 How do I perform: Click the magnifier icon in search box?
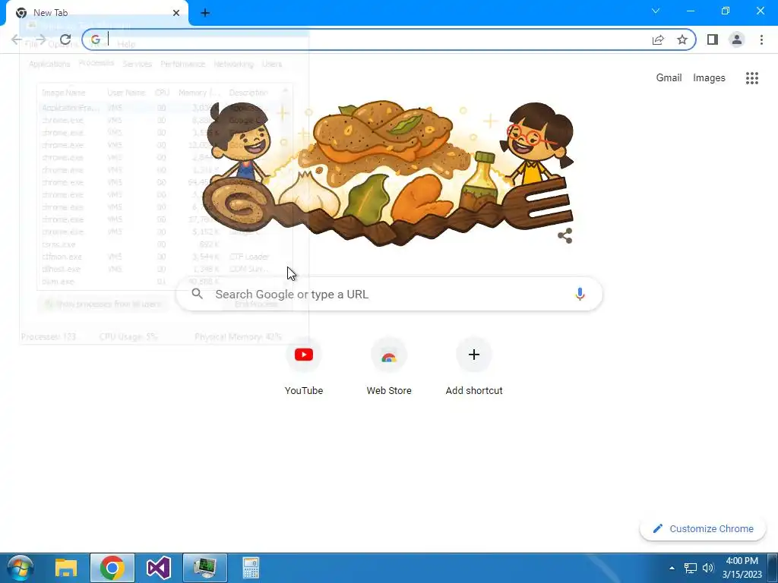tap(198, 294)
